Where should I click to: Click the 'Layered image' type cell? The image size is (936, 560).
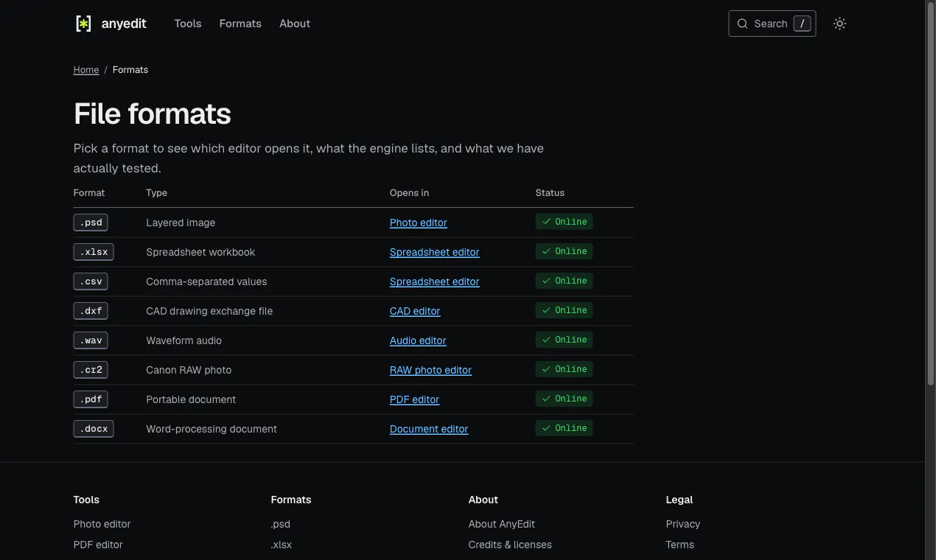click(x=181, y=223)
